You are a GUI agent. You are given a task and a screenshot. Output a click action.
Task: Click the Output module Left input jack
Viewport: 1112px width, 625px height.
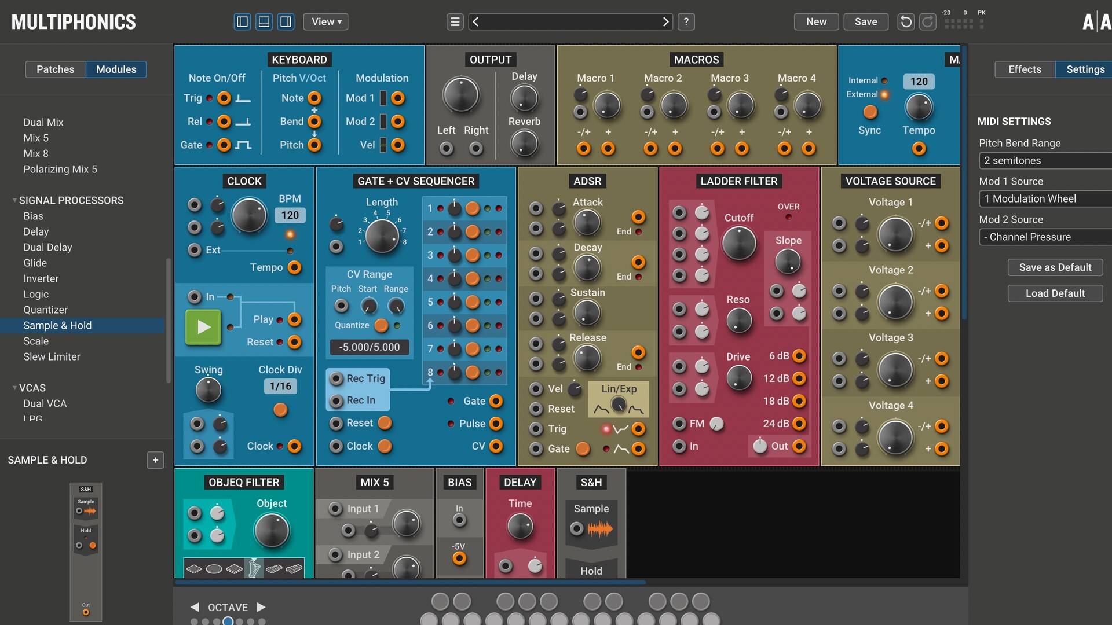[x=447, y=149]
